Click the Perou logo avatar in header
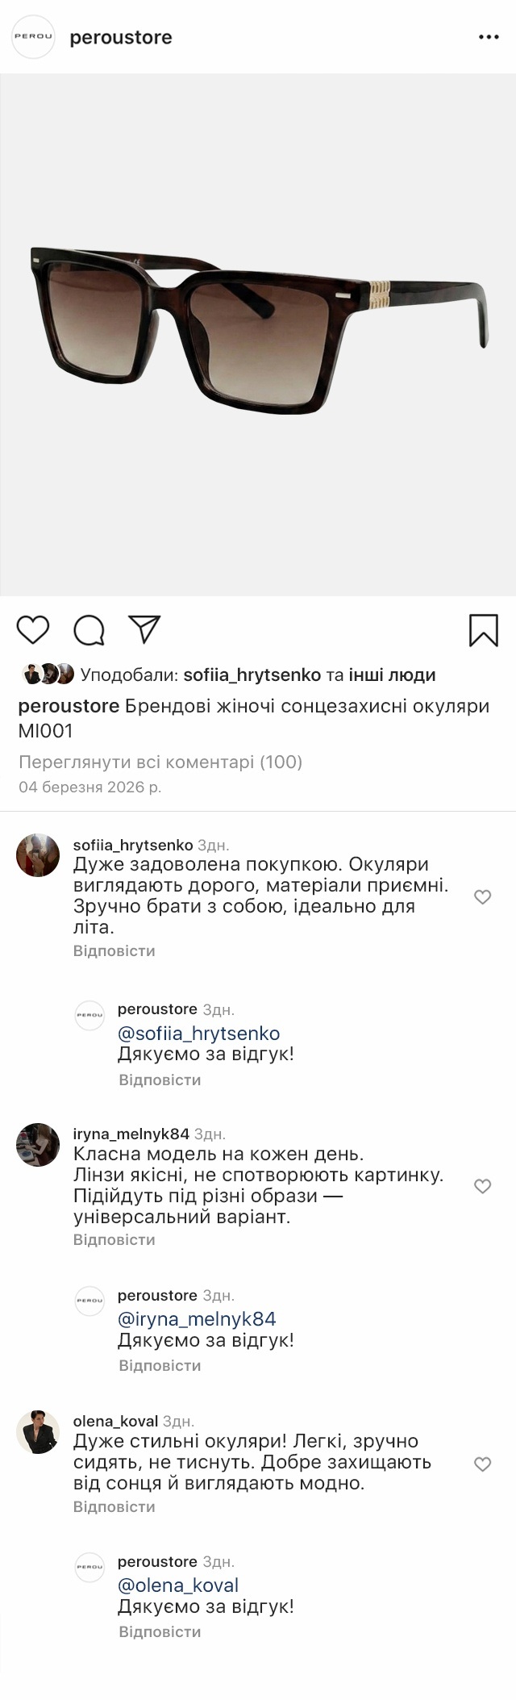 pyautogui.click(x=33, y=37)
